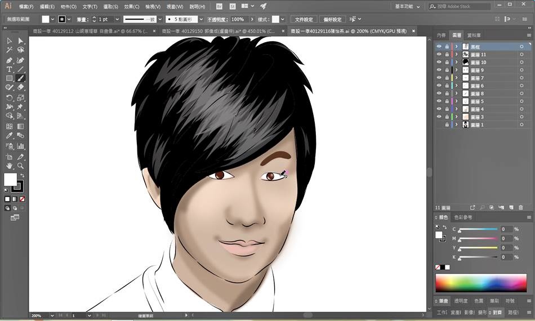535x321 pixels.
Task: Select the Rotate tool
Action: tap(9, 98)
